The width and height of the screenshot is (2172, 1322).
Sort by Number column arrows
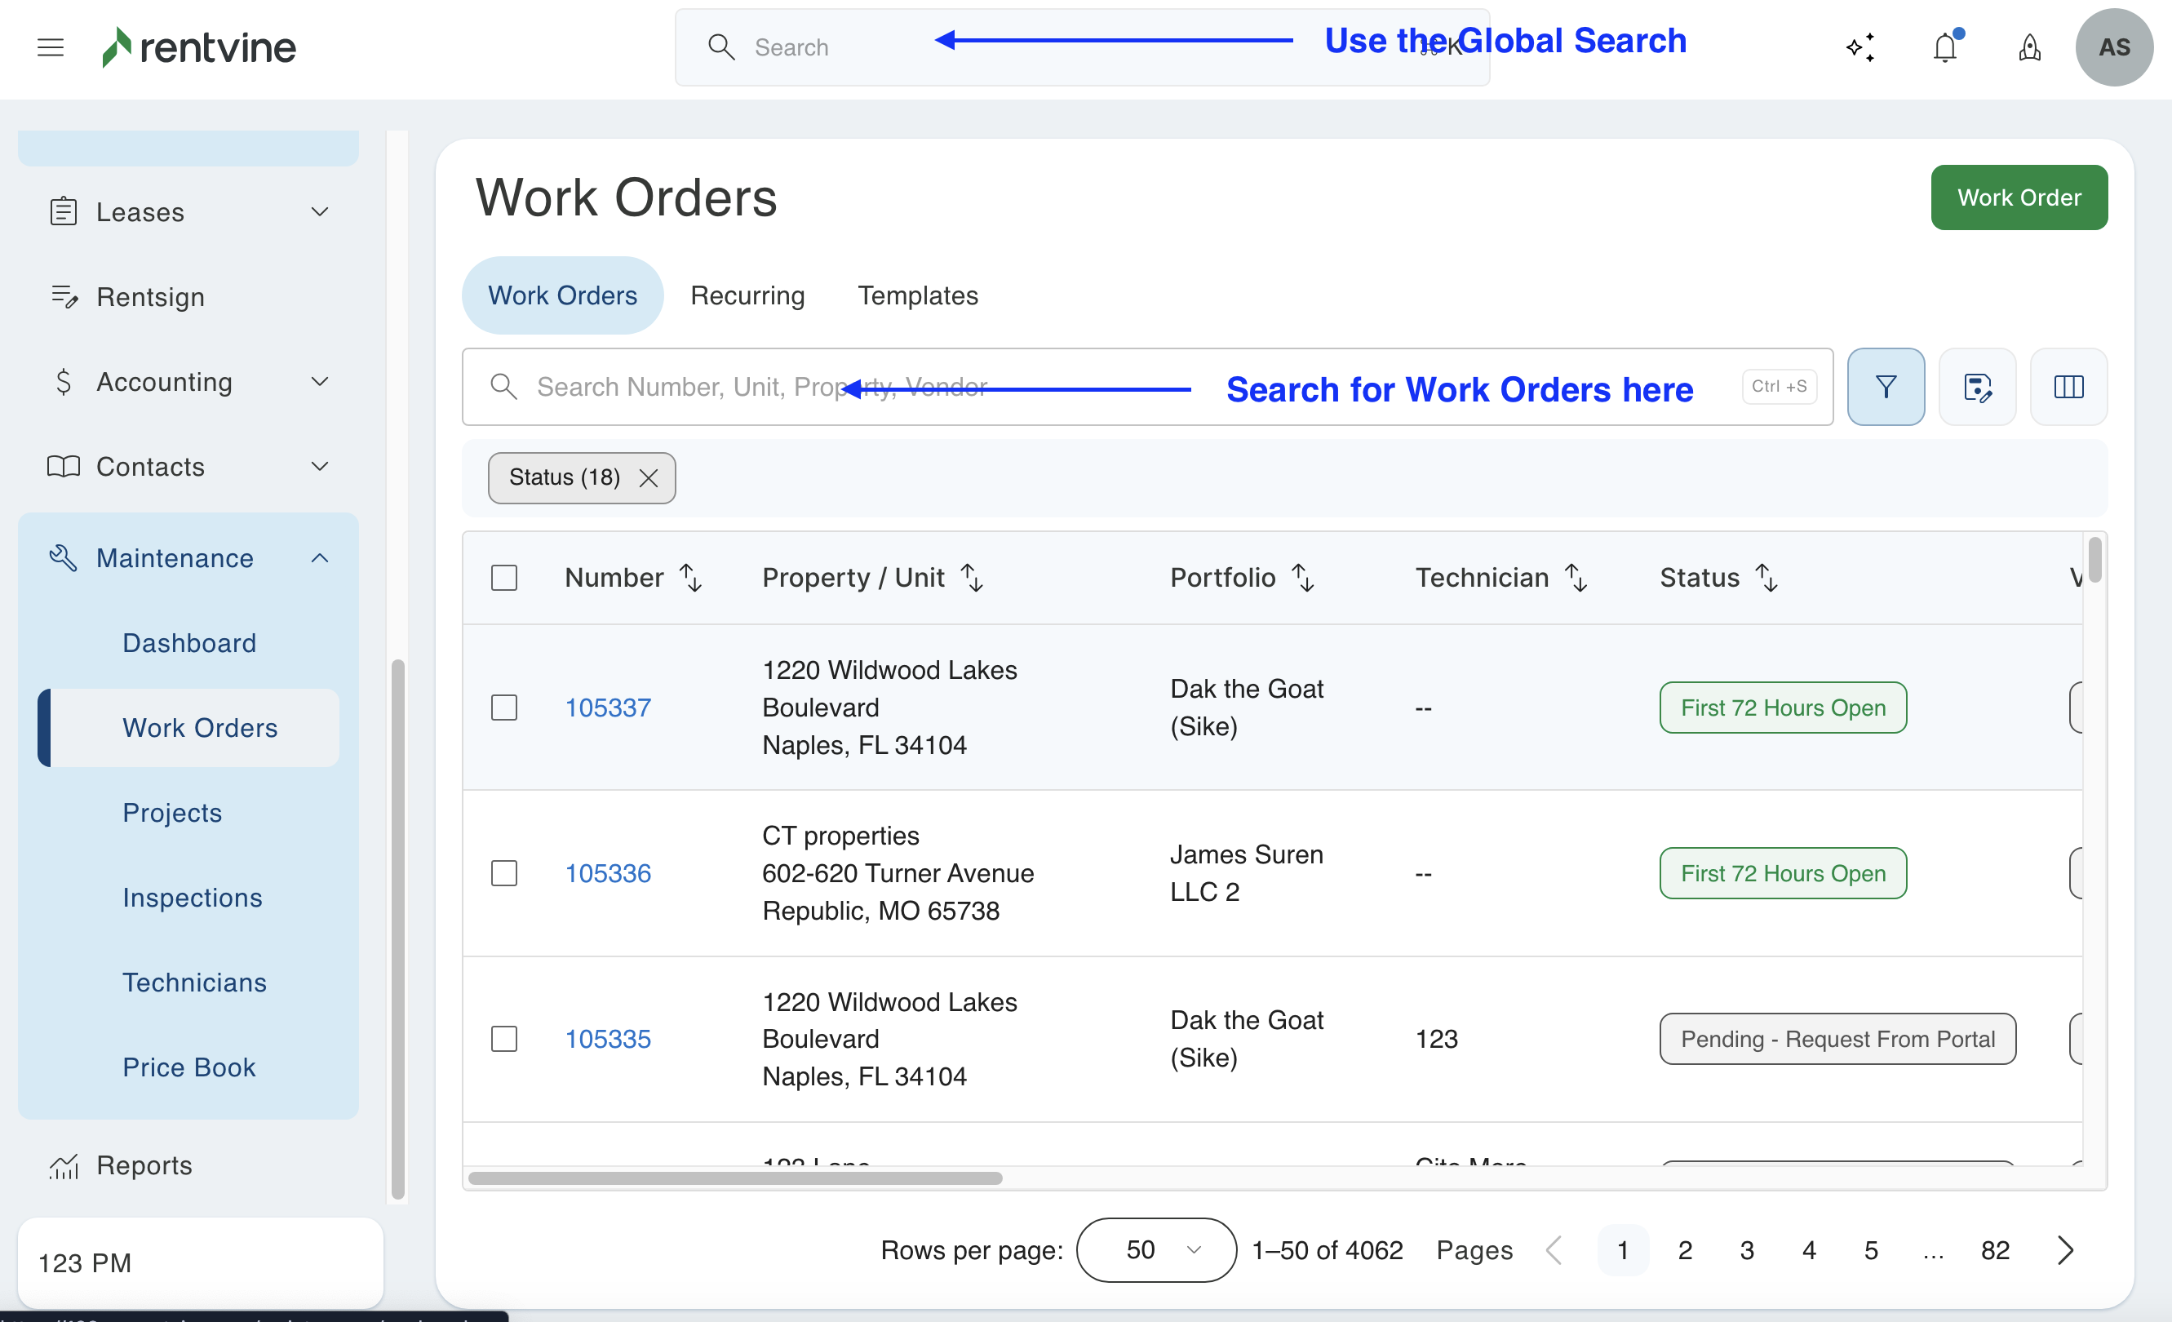point(691,578)
